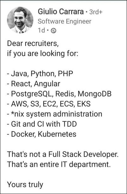
Task: Click the 1d post timestamp
Action: tap(41, 31)
